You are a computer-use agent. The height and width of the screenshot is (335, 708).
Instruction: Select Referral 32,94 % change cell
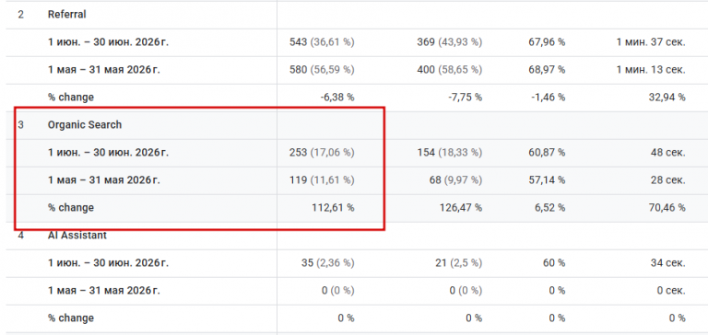pyautogui.click(x=667, y=98)
